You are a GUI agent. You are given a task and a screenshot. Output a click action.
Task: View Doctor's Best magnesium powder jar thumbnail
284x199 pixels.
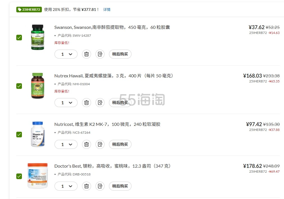(x=37, y=176)
